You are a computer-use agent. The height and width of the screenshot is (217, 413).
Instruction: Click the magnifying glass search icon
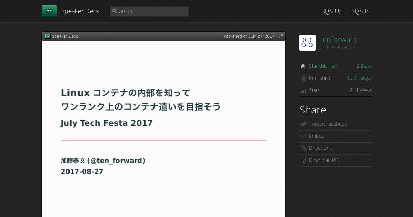tap(115, 11)
